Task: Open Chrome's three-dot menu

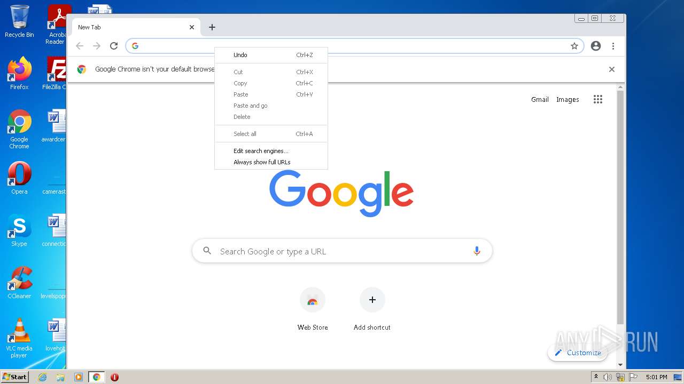Action: pyautogui.click(x=613, y=46)
